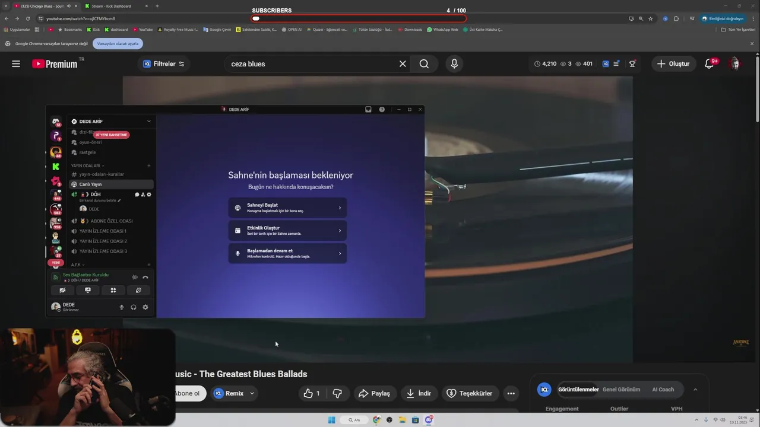Collapse A.F.K category
Image resolution: width=760 pixels, height=427 pixels.
tap(77, 265)
